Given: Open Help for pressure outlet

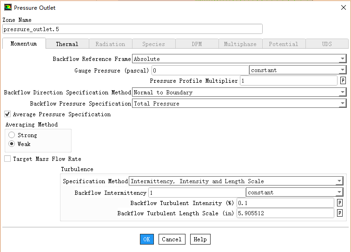Looking at the screenshot, I should point(200,239).
